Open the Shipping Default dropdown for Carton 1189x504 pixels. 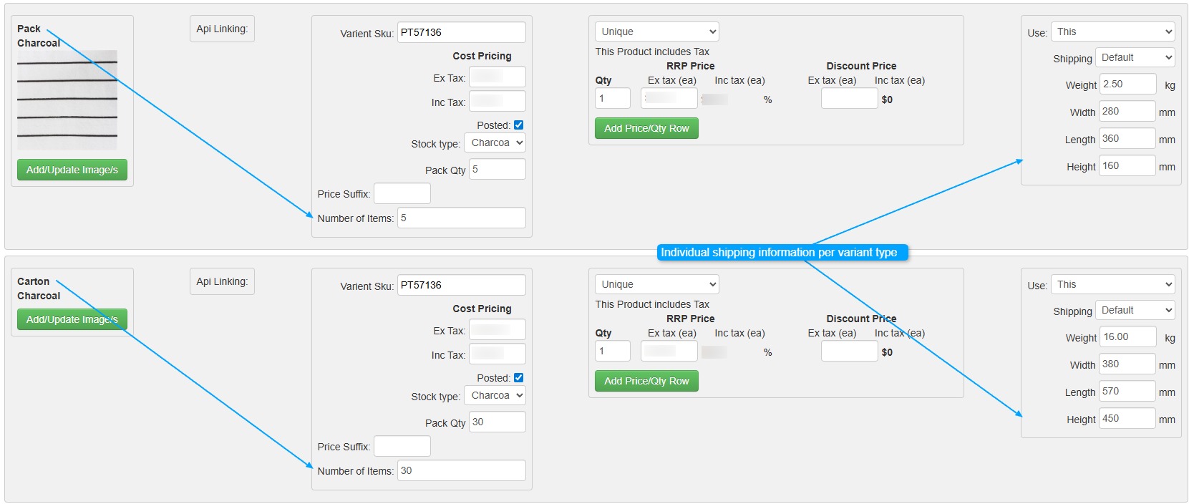tap(1135, 311)
